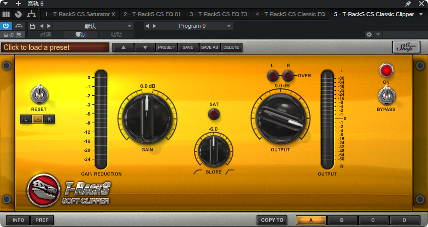
Task: Open the Program 0 combo box
Action: coord(192,26)
